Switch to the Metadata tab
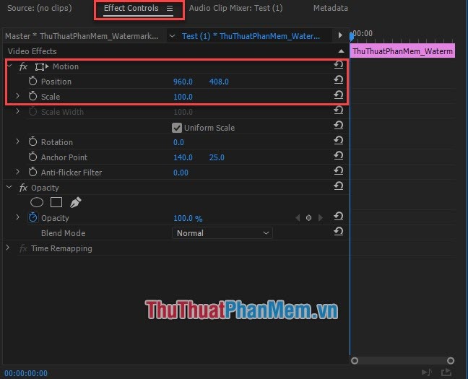This screenshot has width=468, height=379. click(330, 8)
